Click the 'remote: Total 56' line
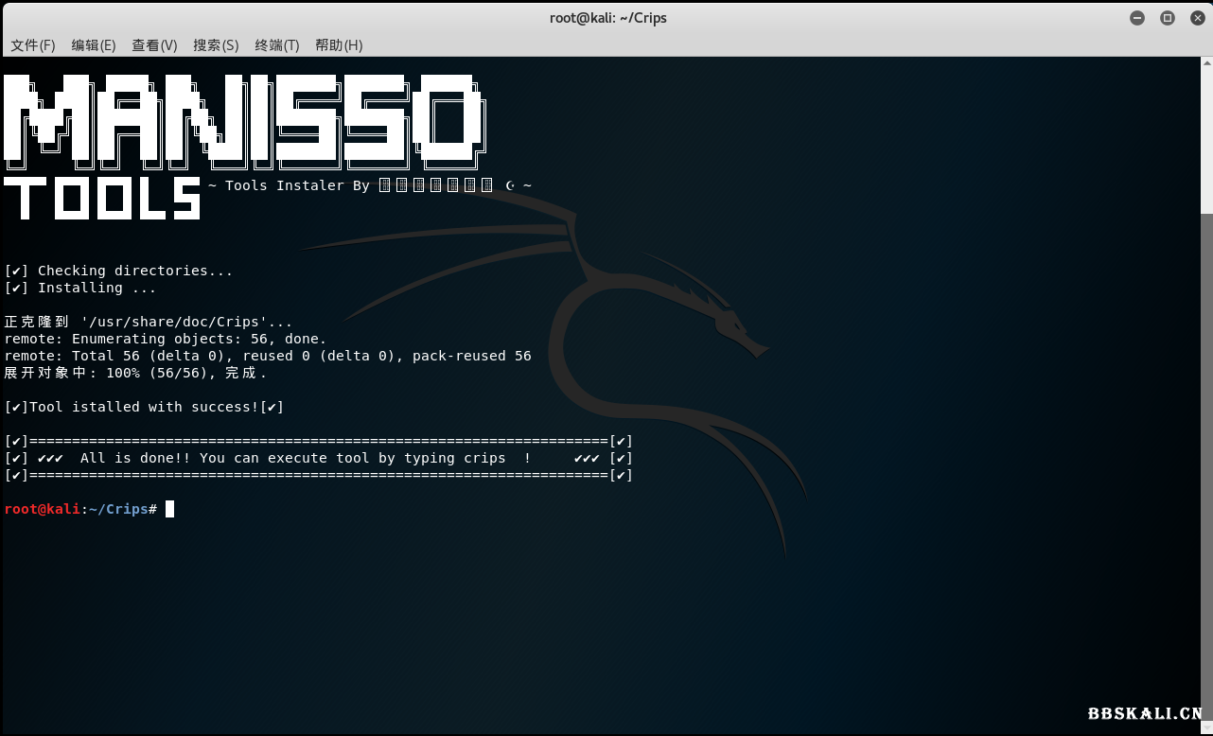 pos(268,356)
